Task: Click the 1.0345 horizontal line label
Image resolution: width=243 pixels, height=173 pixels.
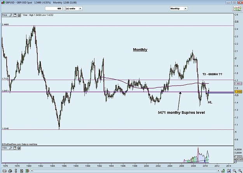Action: [5, 129]
